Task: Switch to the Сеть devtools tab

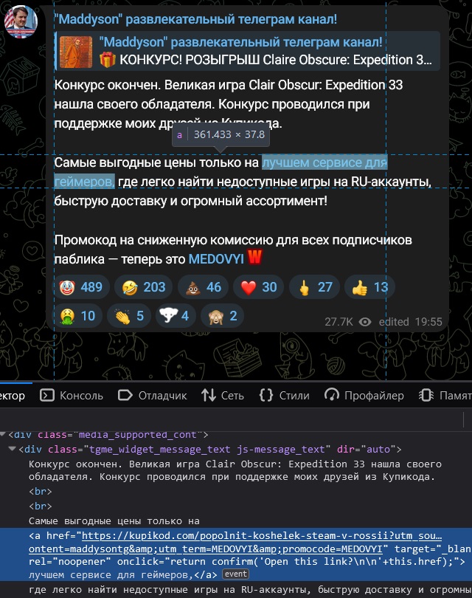Action: pyautogui.click(x=223, y=396)
